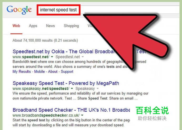Expand the gray Speedtest.net dropdown arrow
This screenshot has width=182, height=130.
click(x=83, y=57)
